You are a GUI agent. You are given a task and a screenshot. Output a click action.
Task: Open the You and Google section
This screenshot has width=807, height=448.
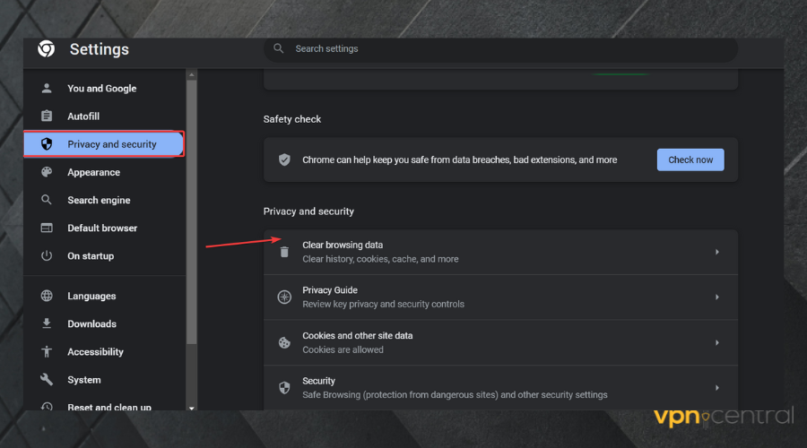(105, 88)
